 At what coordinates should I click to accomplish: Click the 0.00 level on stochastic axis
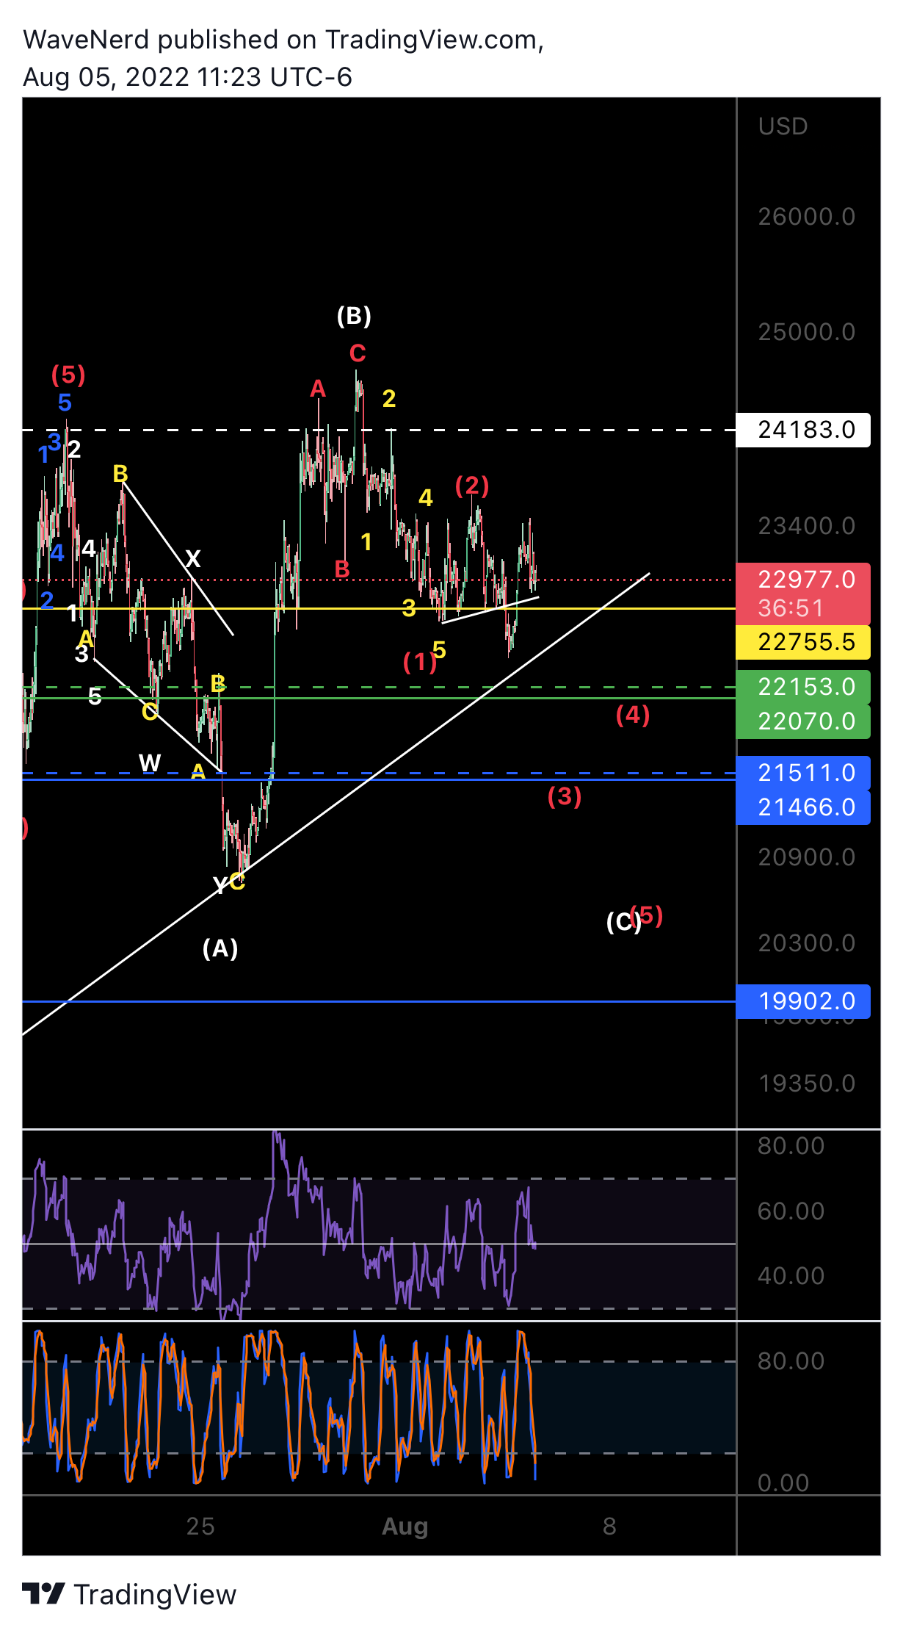783,1483
